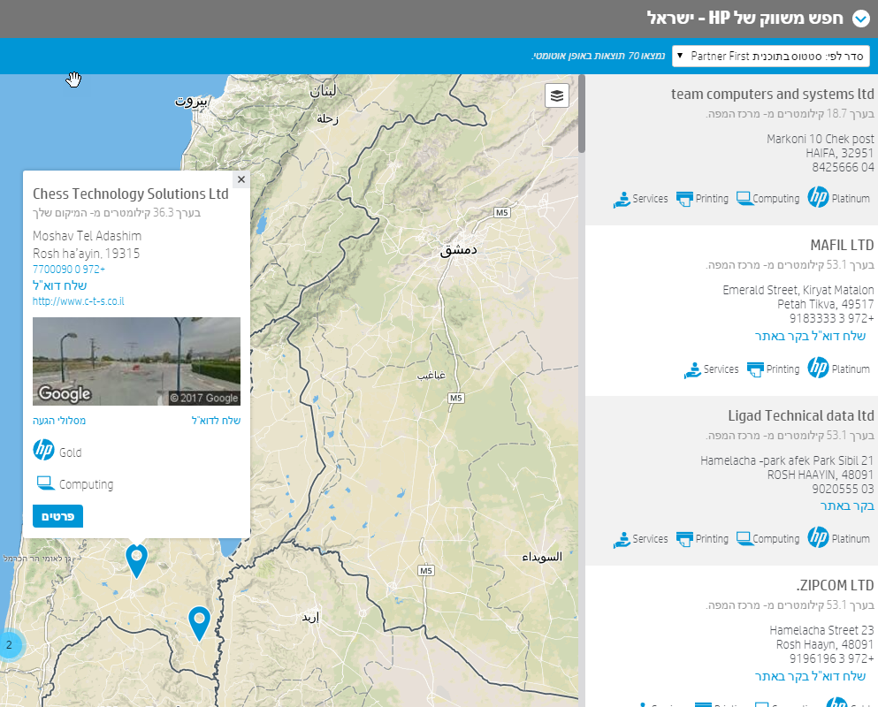
Task: Click Computing icon for Ligad Technical data
Action: pos(744,538)
